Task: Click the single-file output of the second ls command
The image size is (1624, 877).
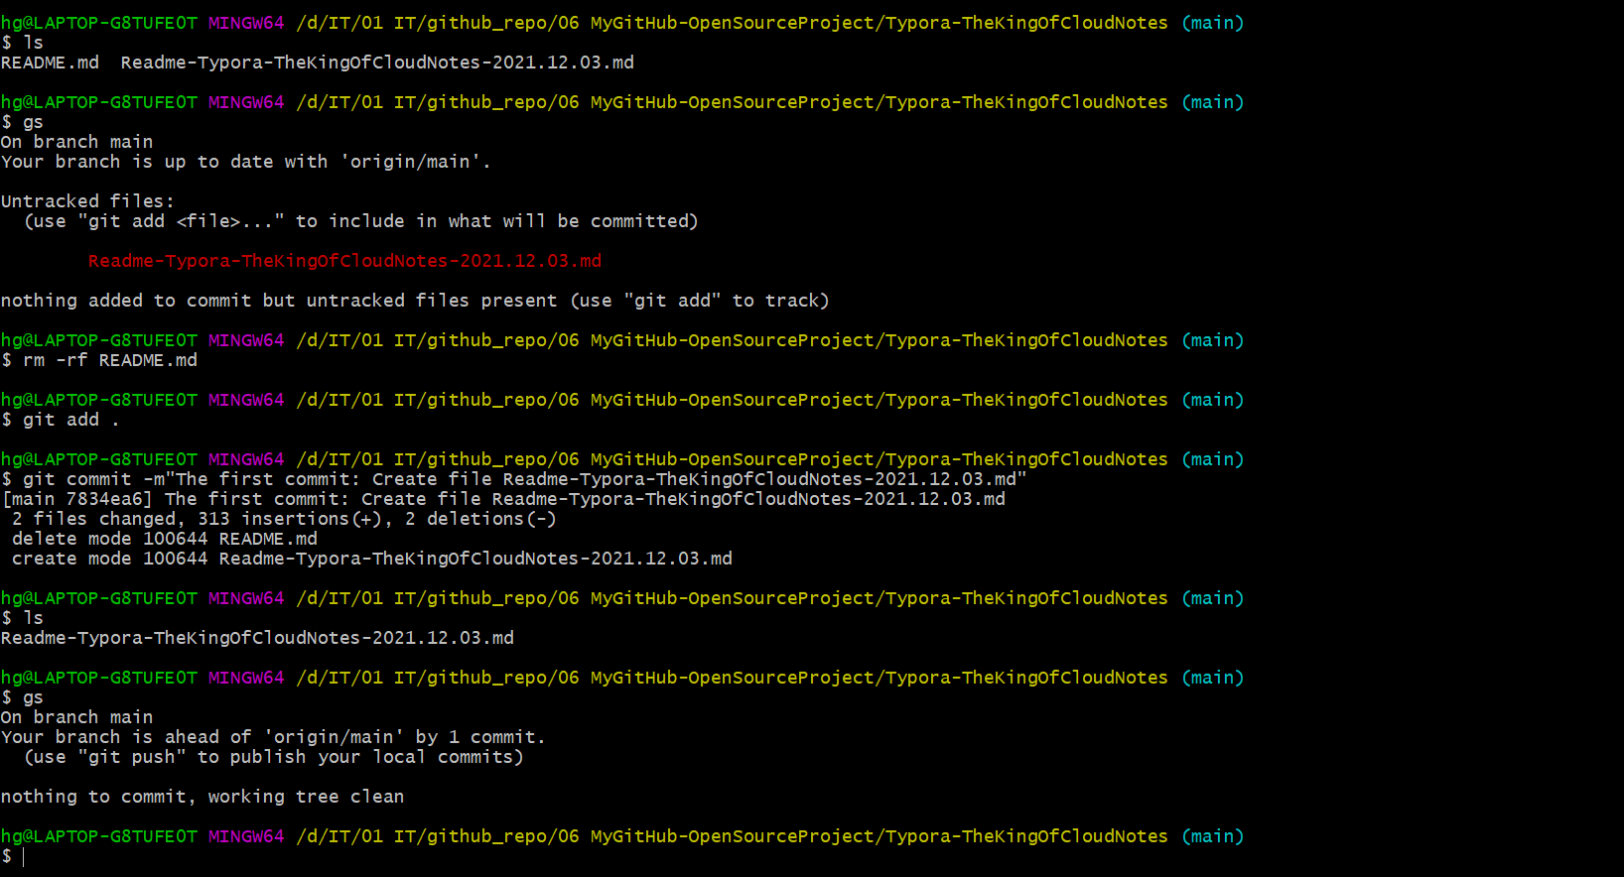Action: point(258,638)
